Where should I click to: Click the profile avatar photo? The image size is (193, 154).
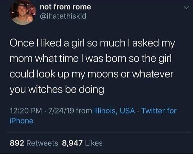click(22, 13)
